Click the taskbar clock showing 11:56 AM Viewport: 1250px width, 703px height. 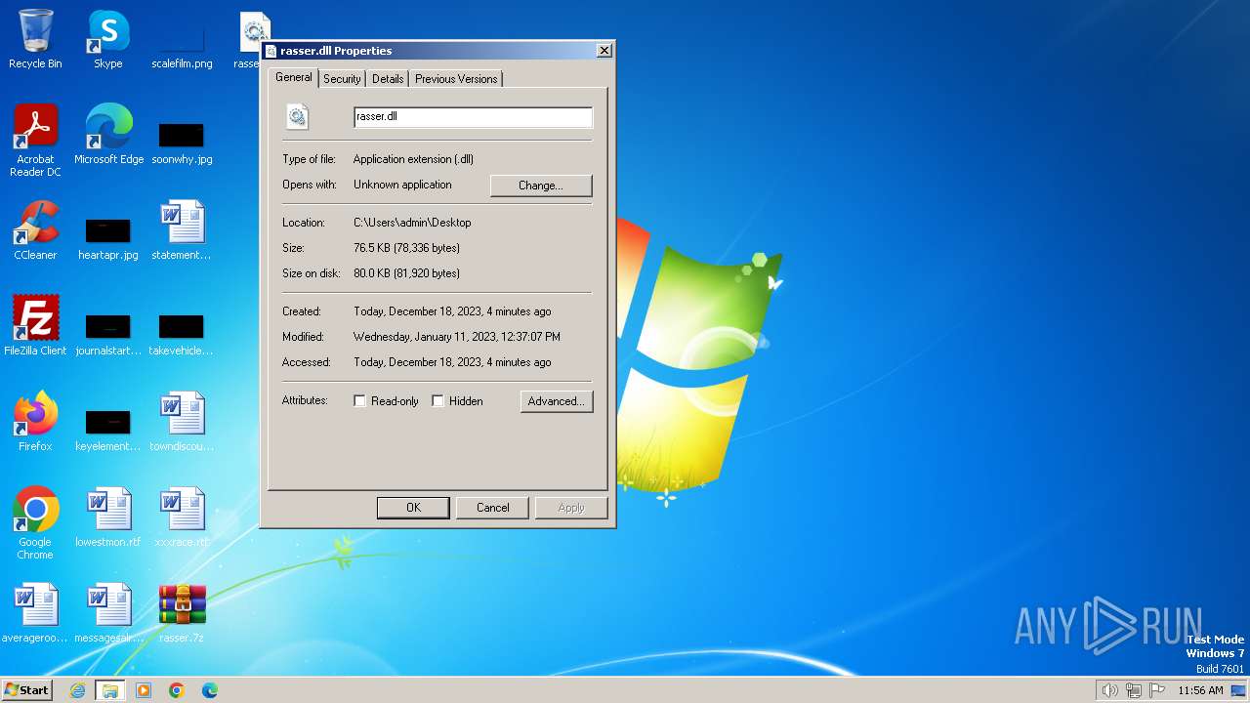(1200, 690)
